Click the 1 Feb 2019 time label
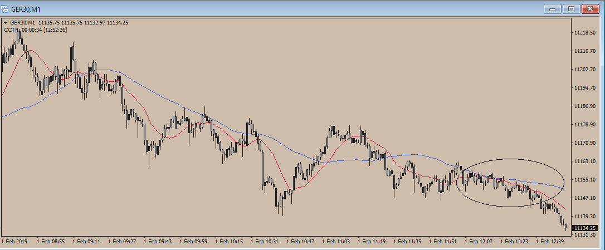 (x=14, y=242)
